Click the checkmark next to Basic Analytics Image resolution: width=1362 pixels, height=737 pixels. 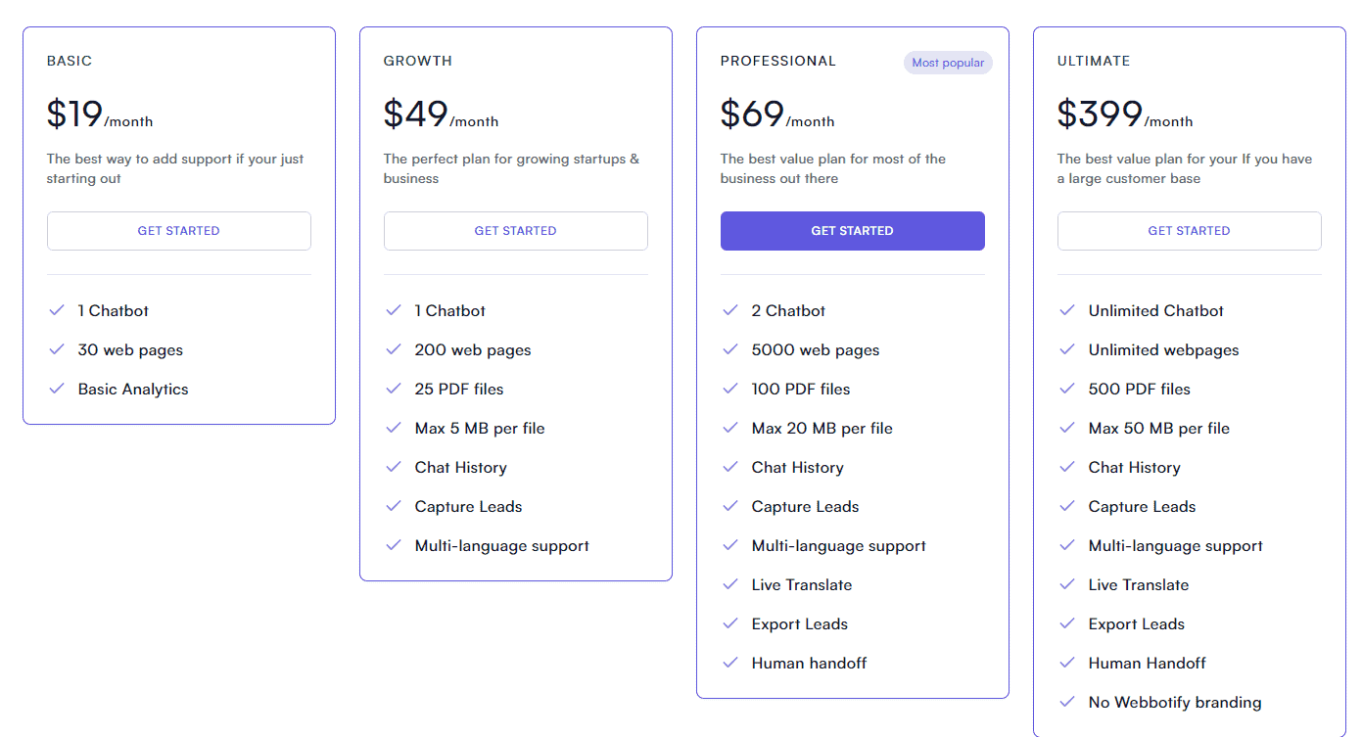pyautogui.click(x=57, y=389)
